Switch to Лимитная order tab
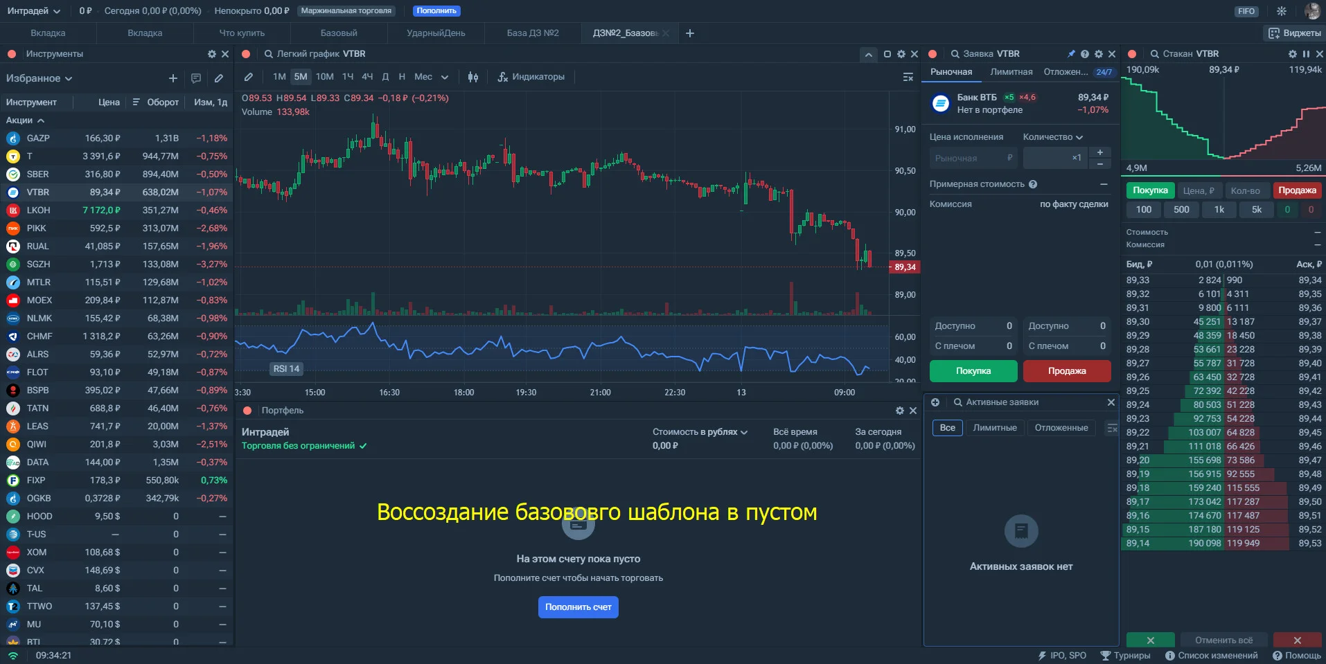The height and width of the screenshot is (664, 1326). coord(1011,72)
